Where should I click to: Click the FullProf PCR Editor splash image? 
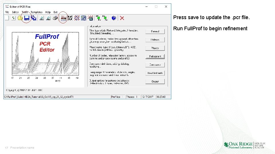tap(45, 57)
